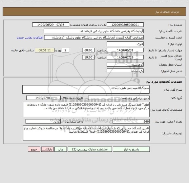189x183 pixels.
Task: Click the 'بازگشت' back button
Action: click(x=47, y=149)
